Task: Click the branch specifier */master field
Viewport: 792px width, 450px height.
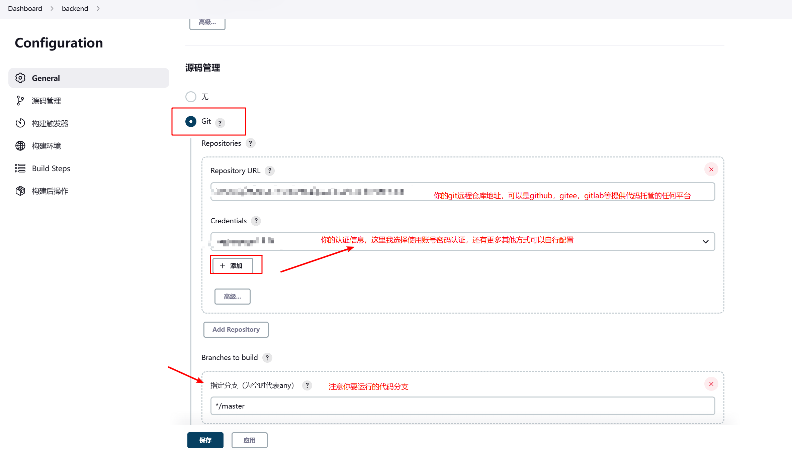Action: pos(462,406)
